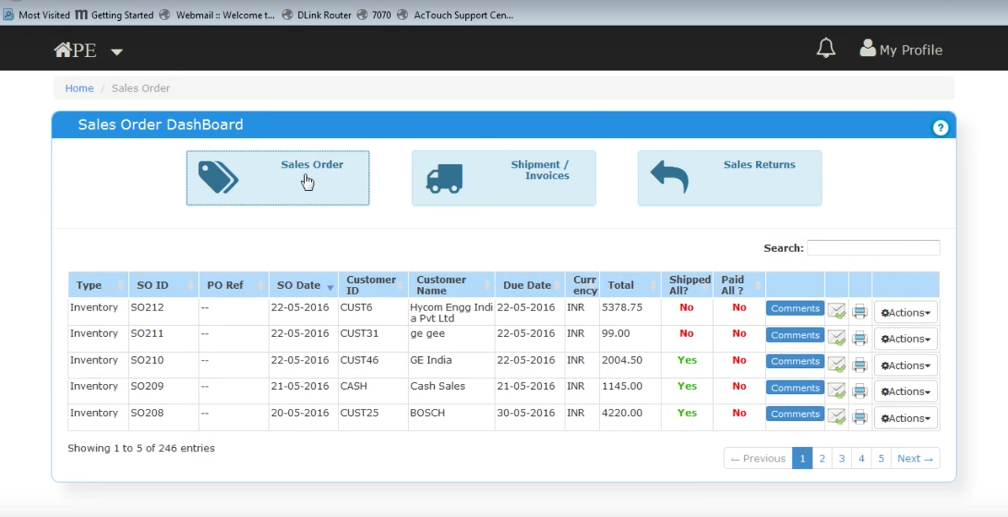Click the notification bell icon
The height and width of the screenshot is (517, 1008).
click(825, 49)
